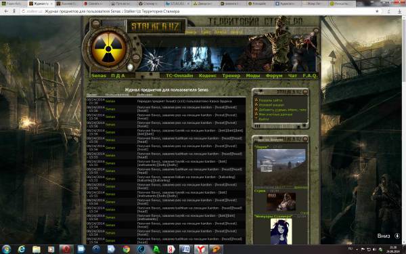Open the Форум menu item
This screenshot has height=254, width=406.
(x=274, y=76)
